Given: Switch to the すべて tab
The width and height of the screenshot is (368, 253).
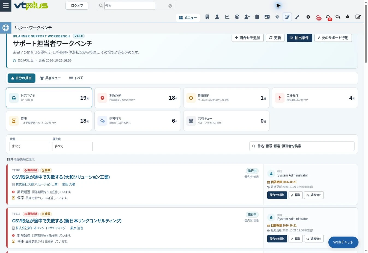Looking at the screenshot, I should coord(76,78).
